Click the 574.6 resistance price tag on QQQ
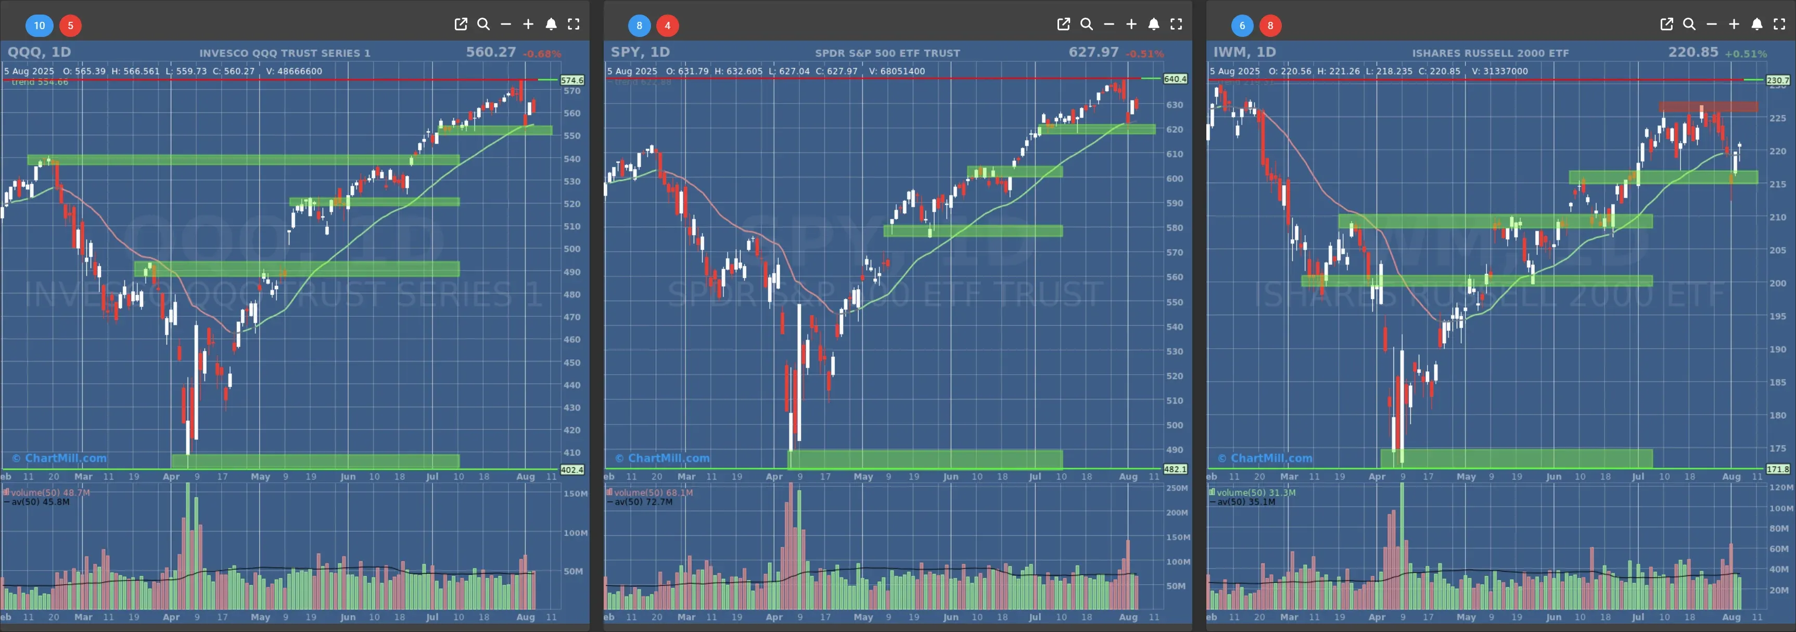 [572, 80]
